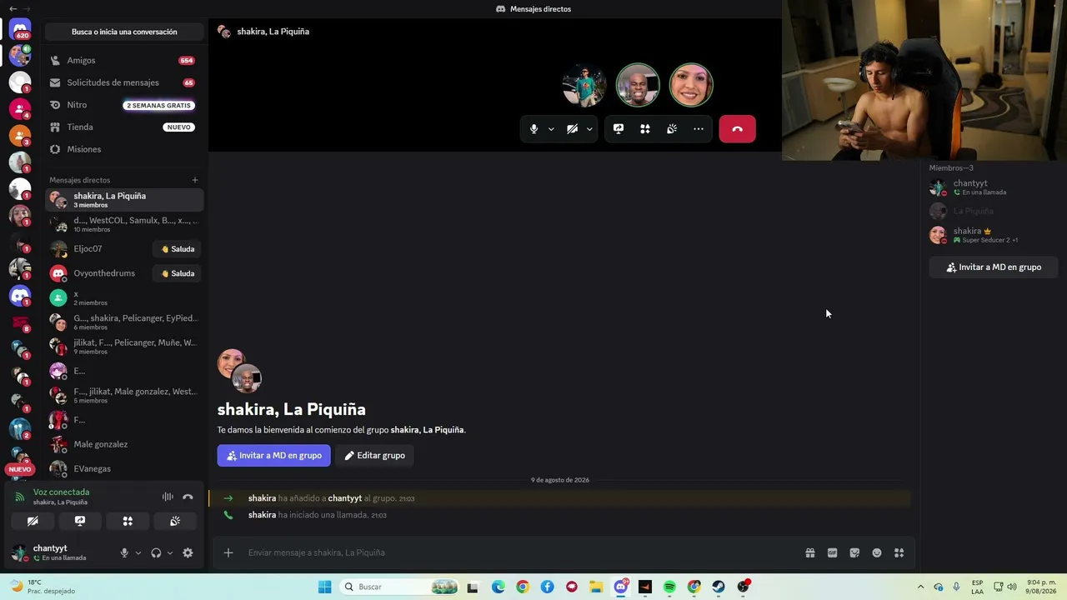
Task: Open more call options (three dots)
Action: point(699,129)
